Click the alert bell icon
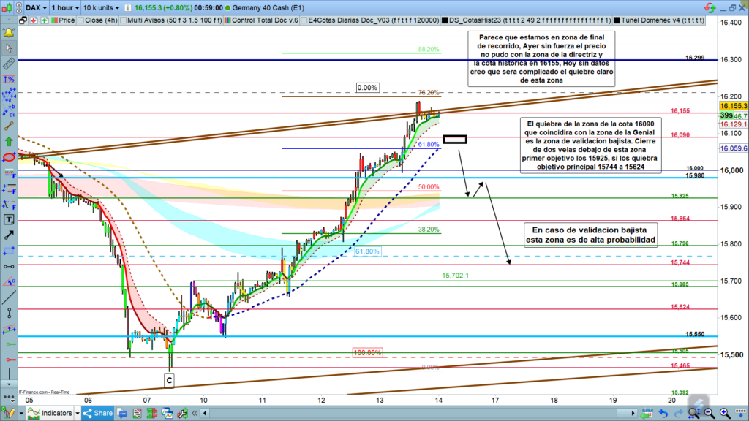Image resolution: width=749 pixels, height=421 pixels. click(x=10, y=34)
